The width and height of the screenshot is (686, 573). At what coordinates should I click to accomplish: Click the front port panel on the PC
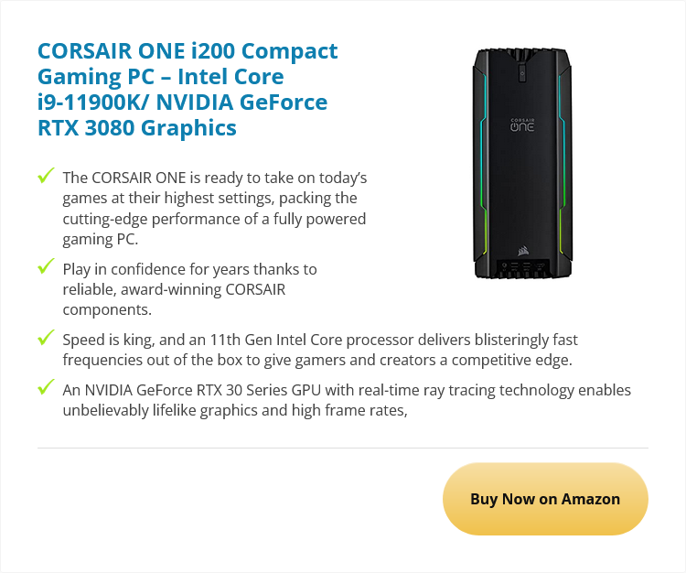(522, 267)
